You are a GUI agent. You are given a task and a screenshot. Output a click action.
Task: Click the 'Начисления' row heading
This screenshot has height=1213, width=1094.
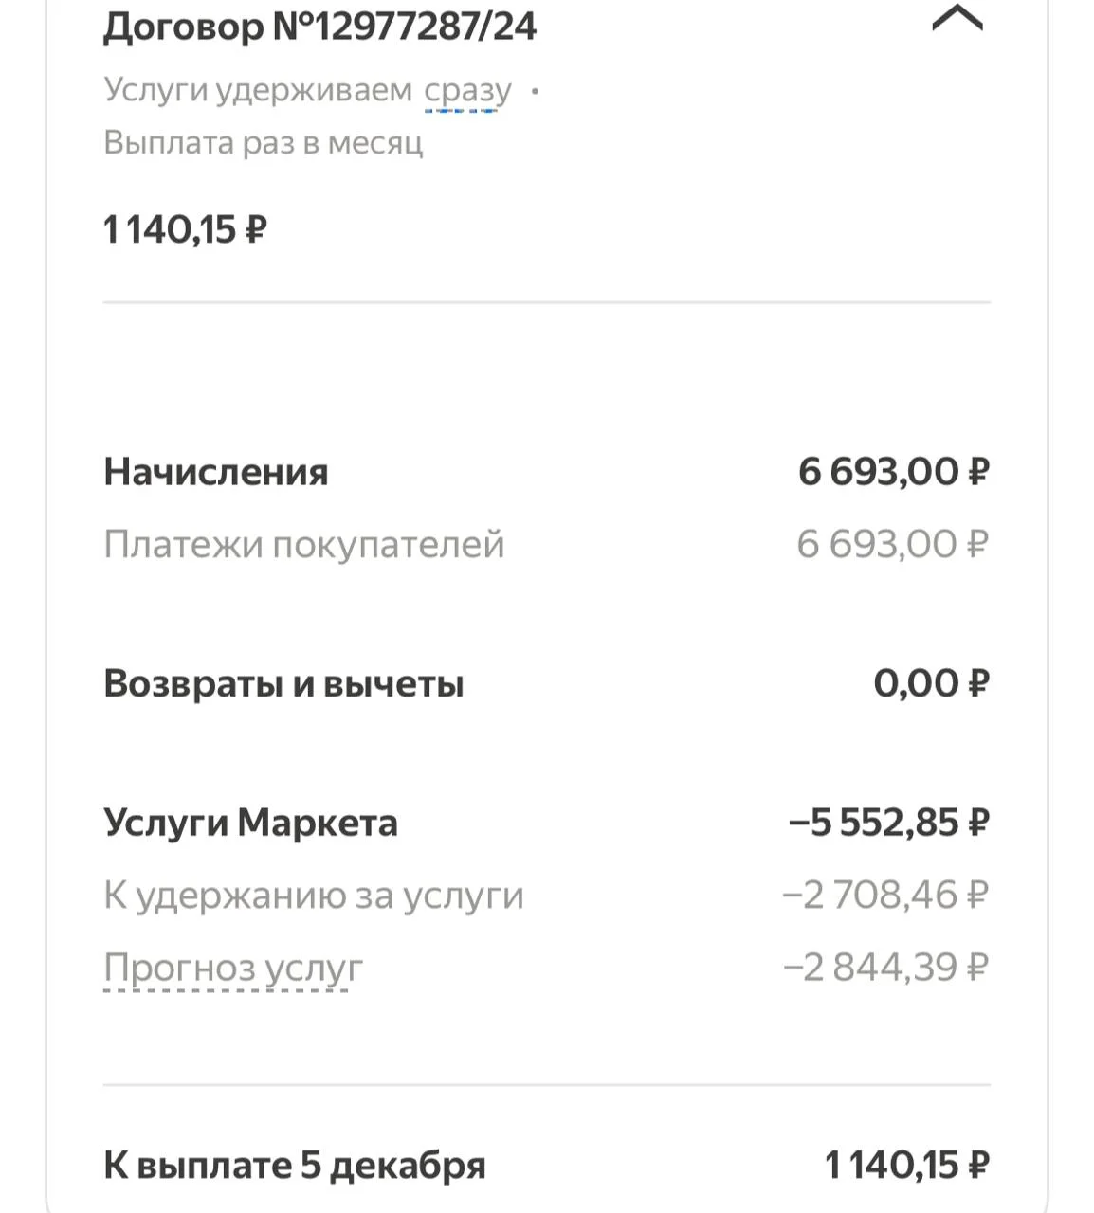tap(216, 472)
